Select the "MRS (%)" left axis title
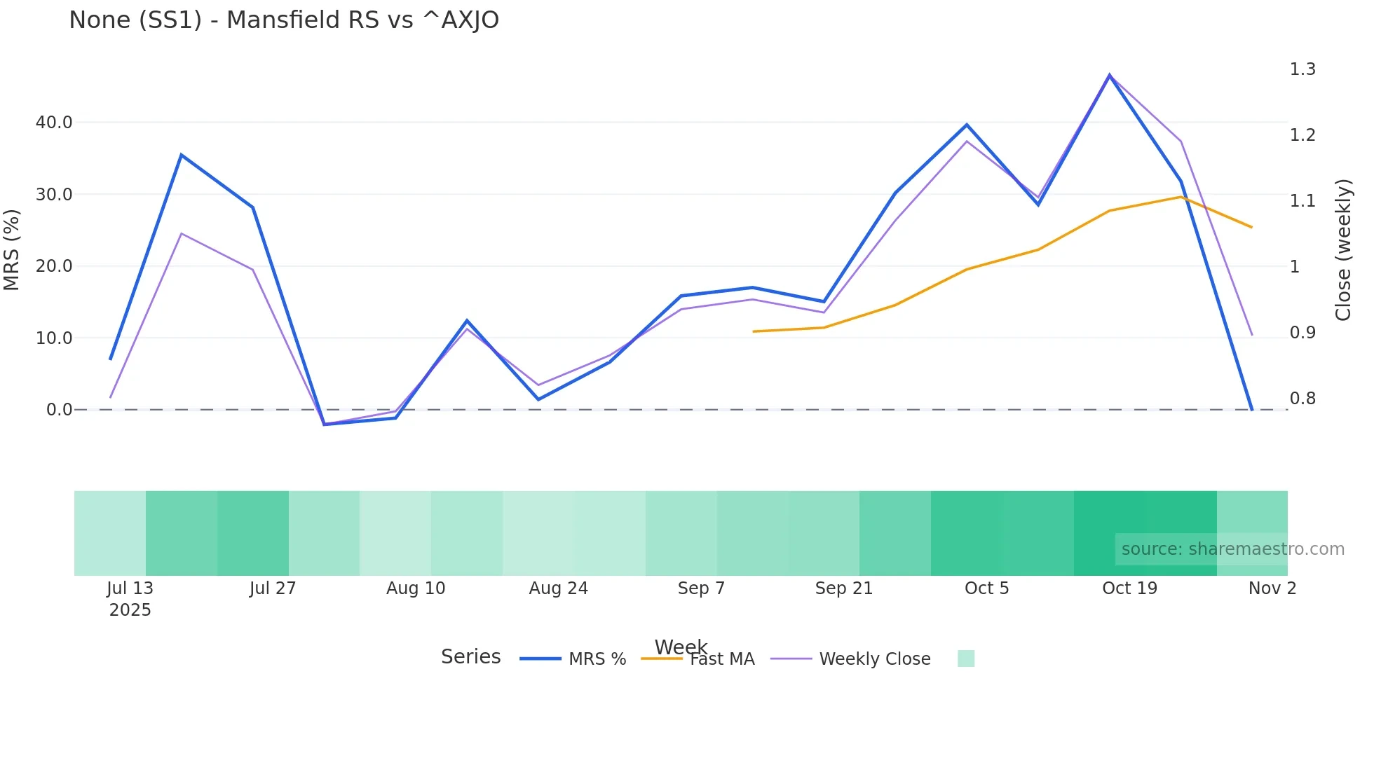Screen dimensions: 1374x772 12,249
